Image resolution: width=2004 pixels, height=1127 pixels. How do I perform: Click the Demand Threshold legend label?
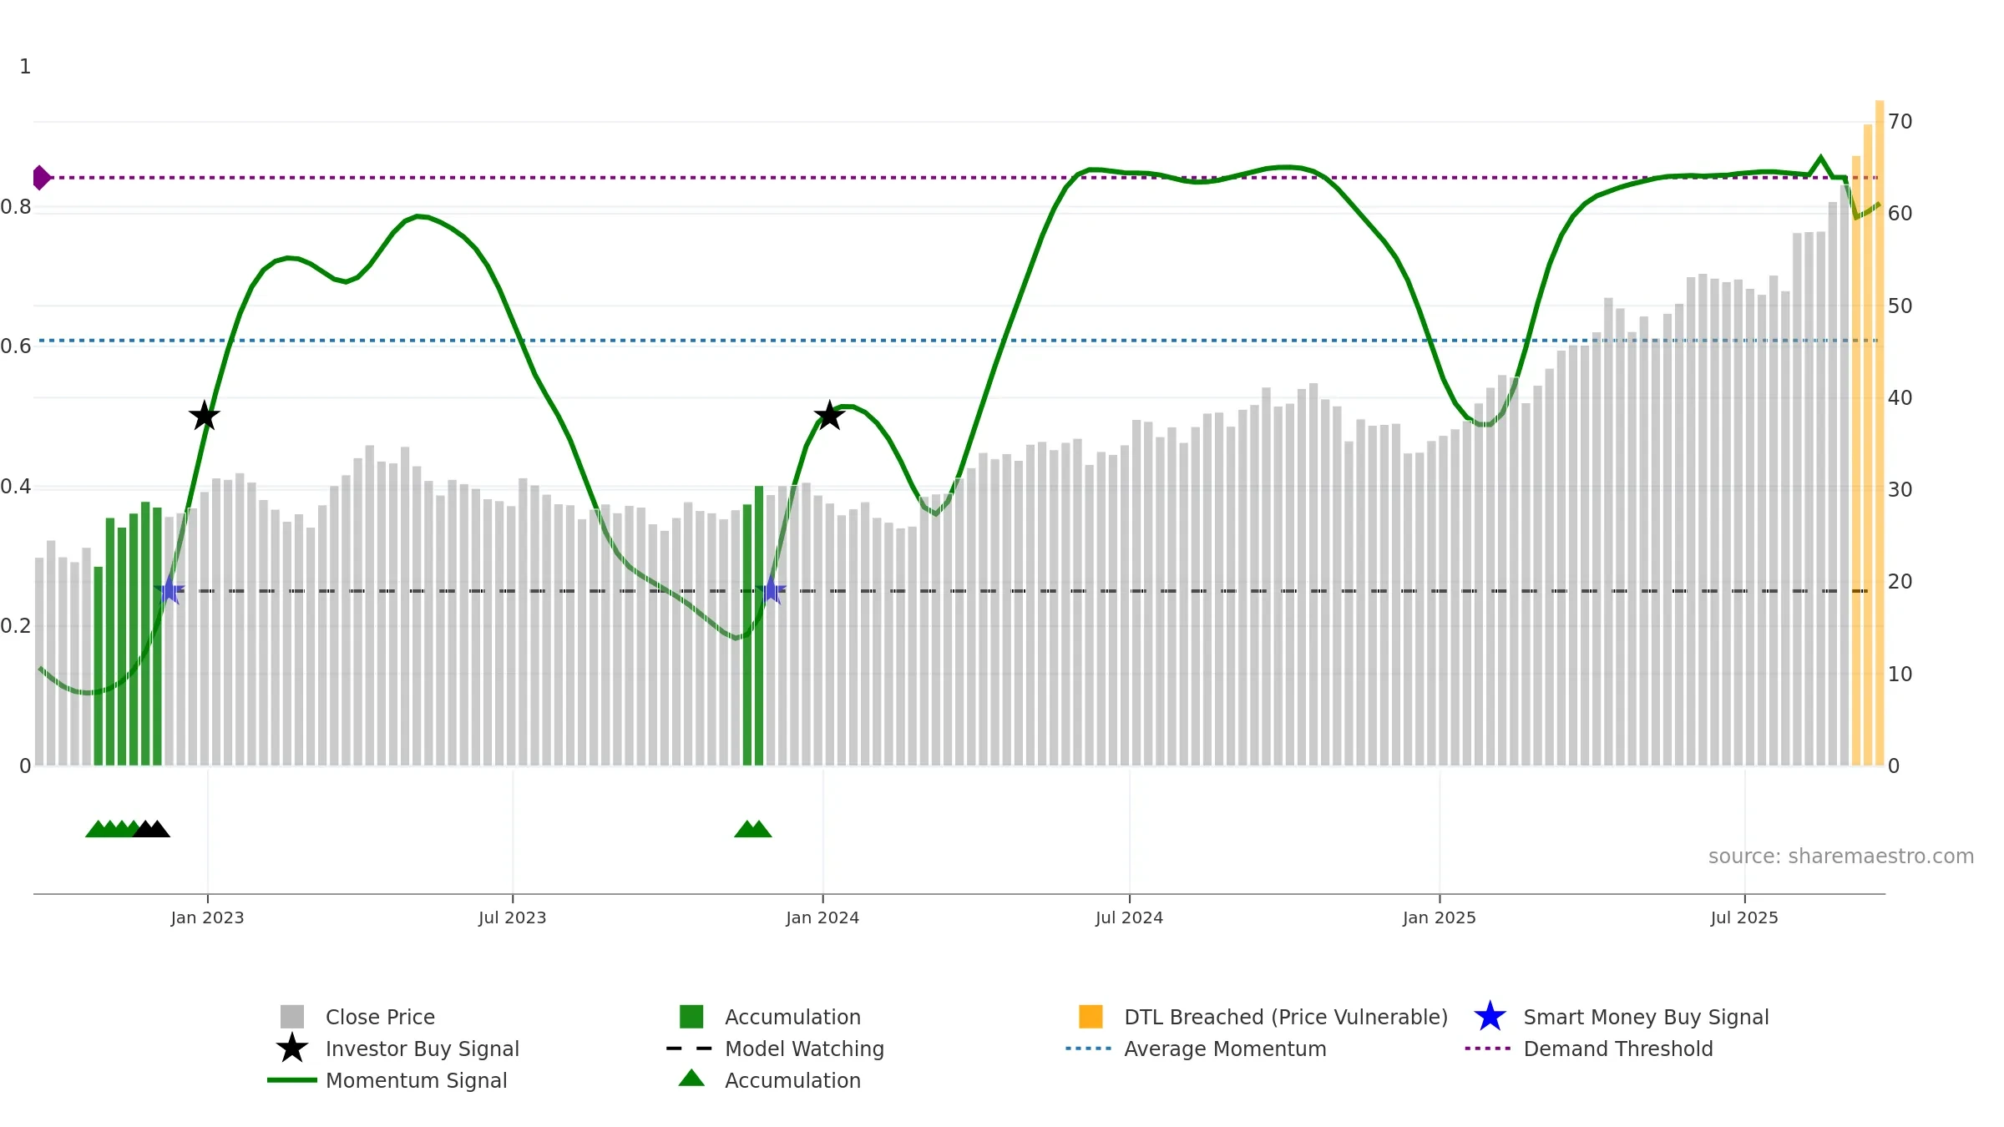(x=1618, y=1049)
